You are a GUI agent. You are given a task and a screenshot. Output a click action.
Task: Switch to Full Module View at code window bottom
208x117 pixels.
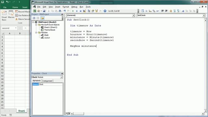click(x=69, y=113)
